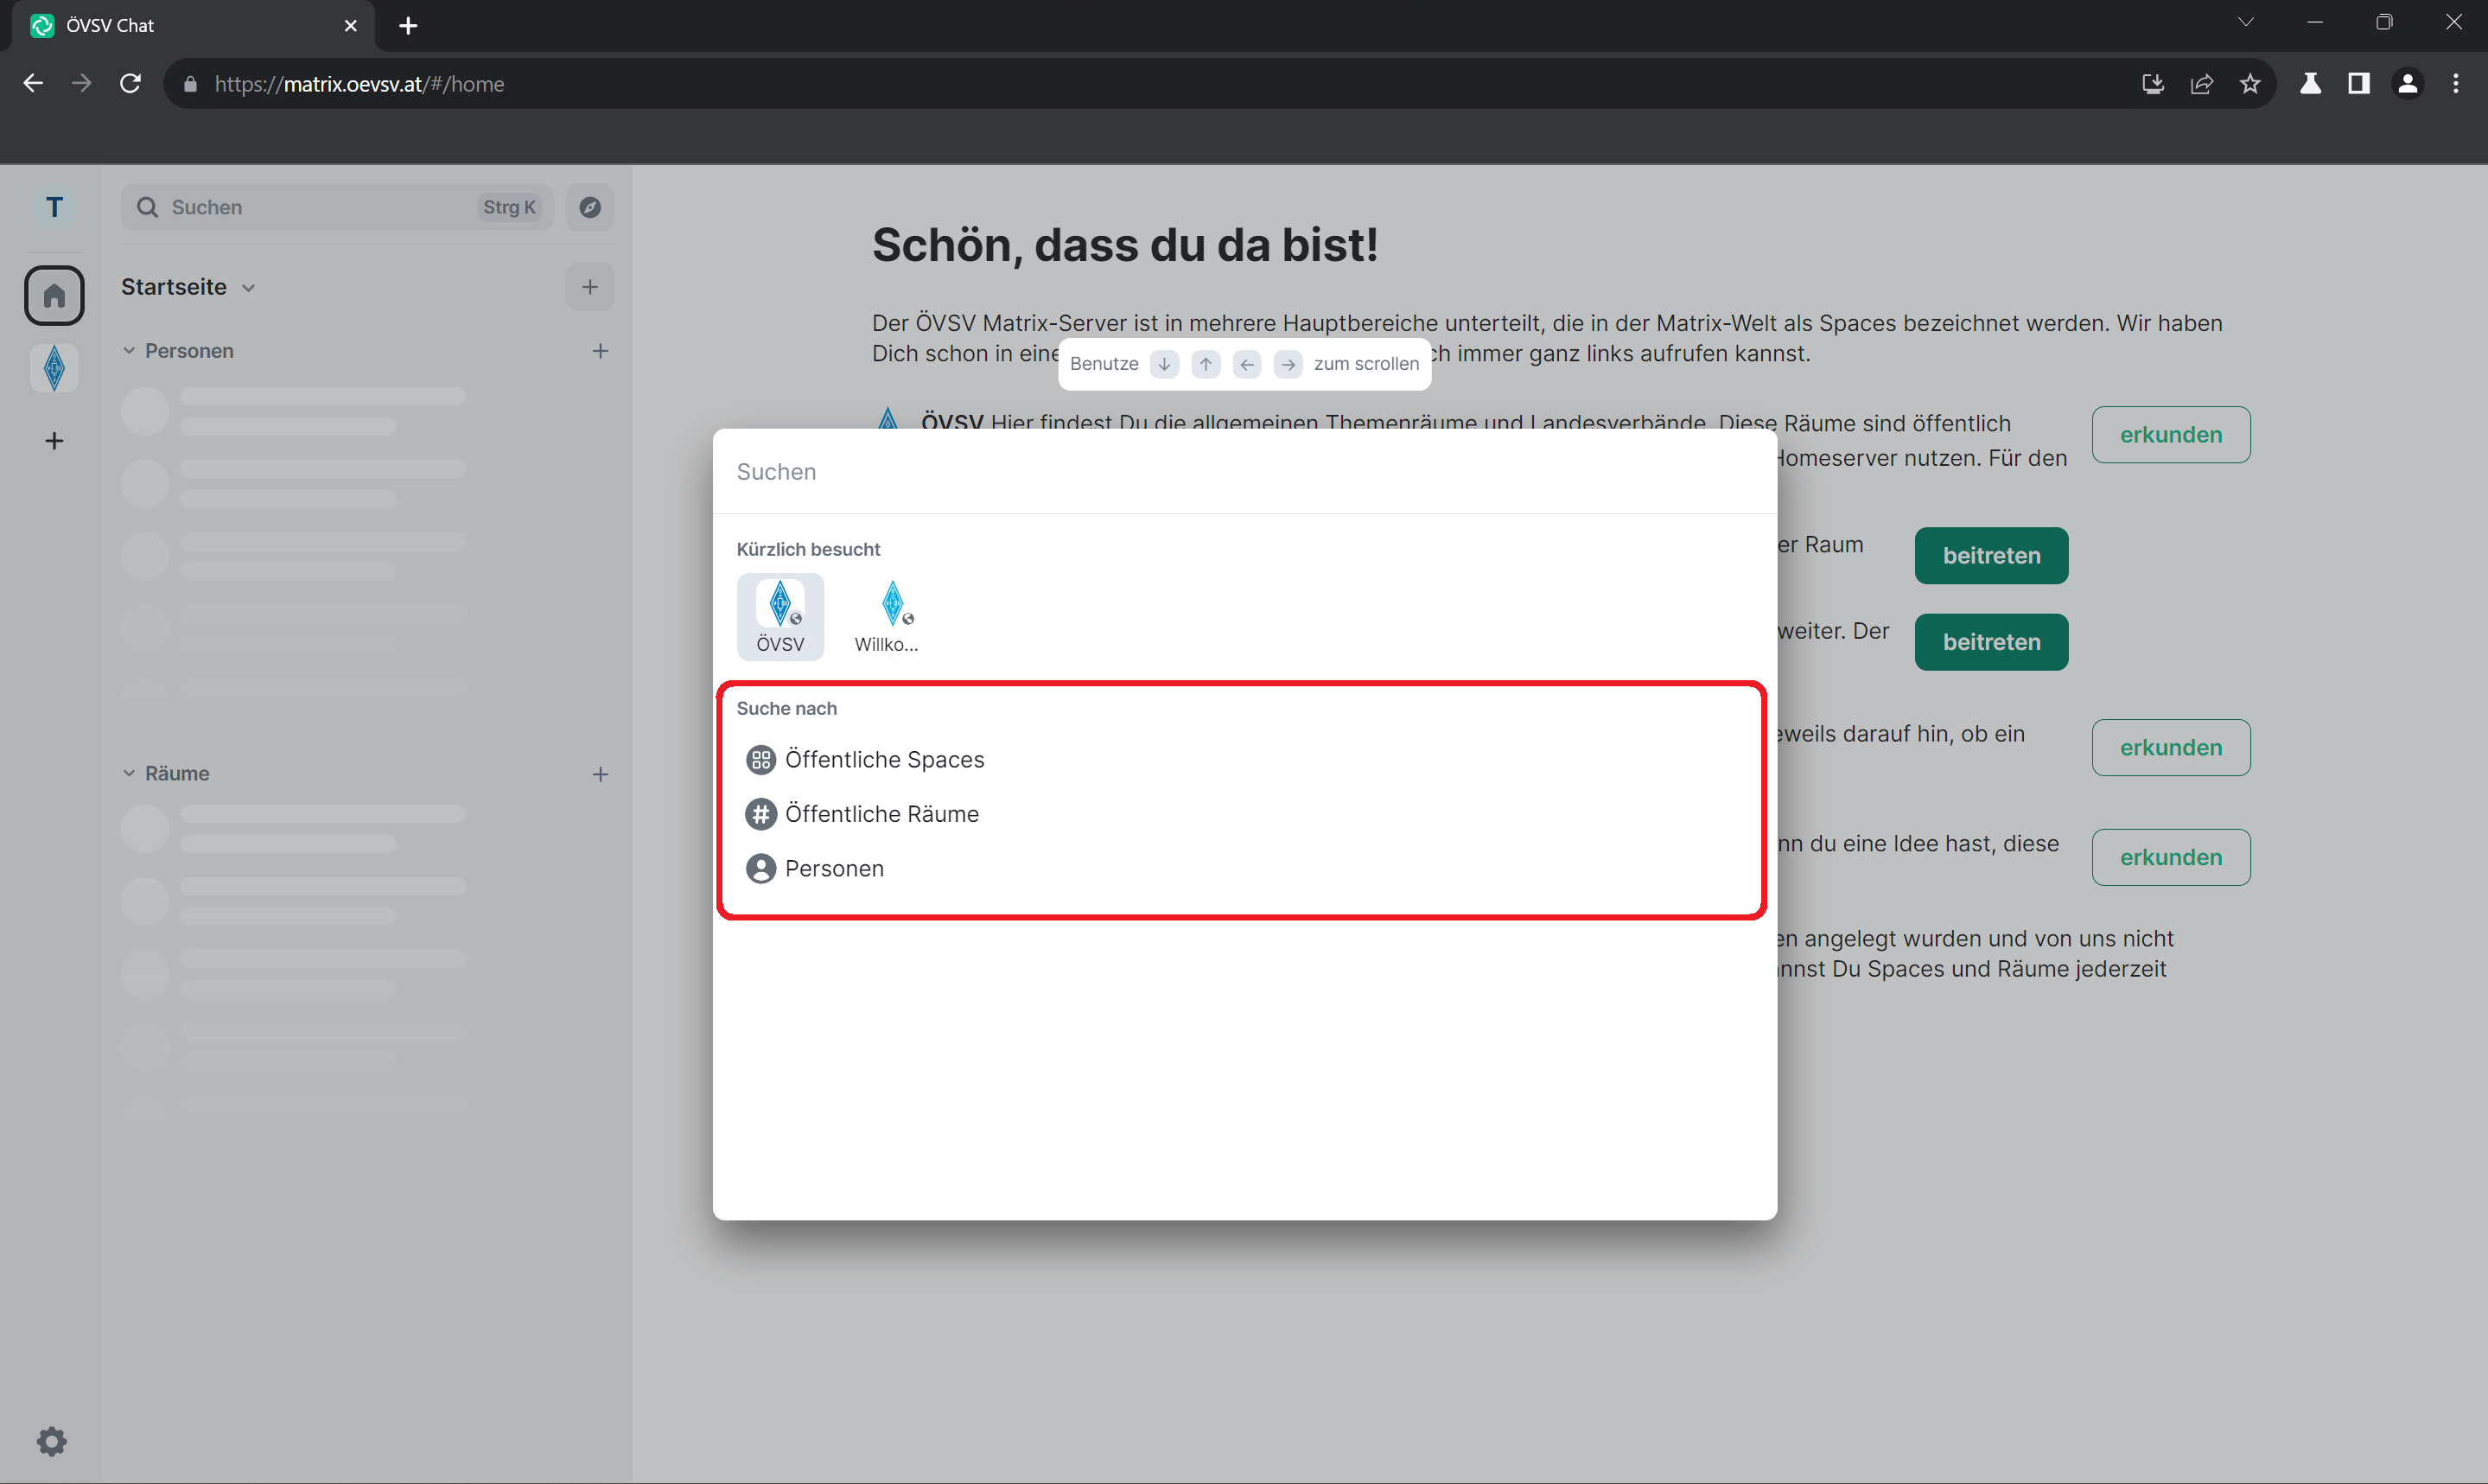Click the user avatar T in sidebar
Image resolution: width=2488 pixels, height=1484 pixels.
click(x=54, y=206)
